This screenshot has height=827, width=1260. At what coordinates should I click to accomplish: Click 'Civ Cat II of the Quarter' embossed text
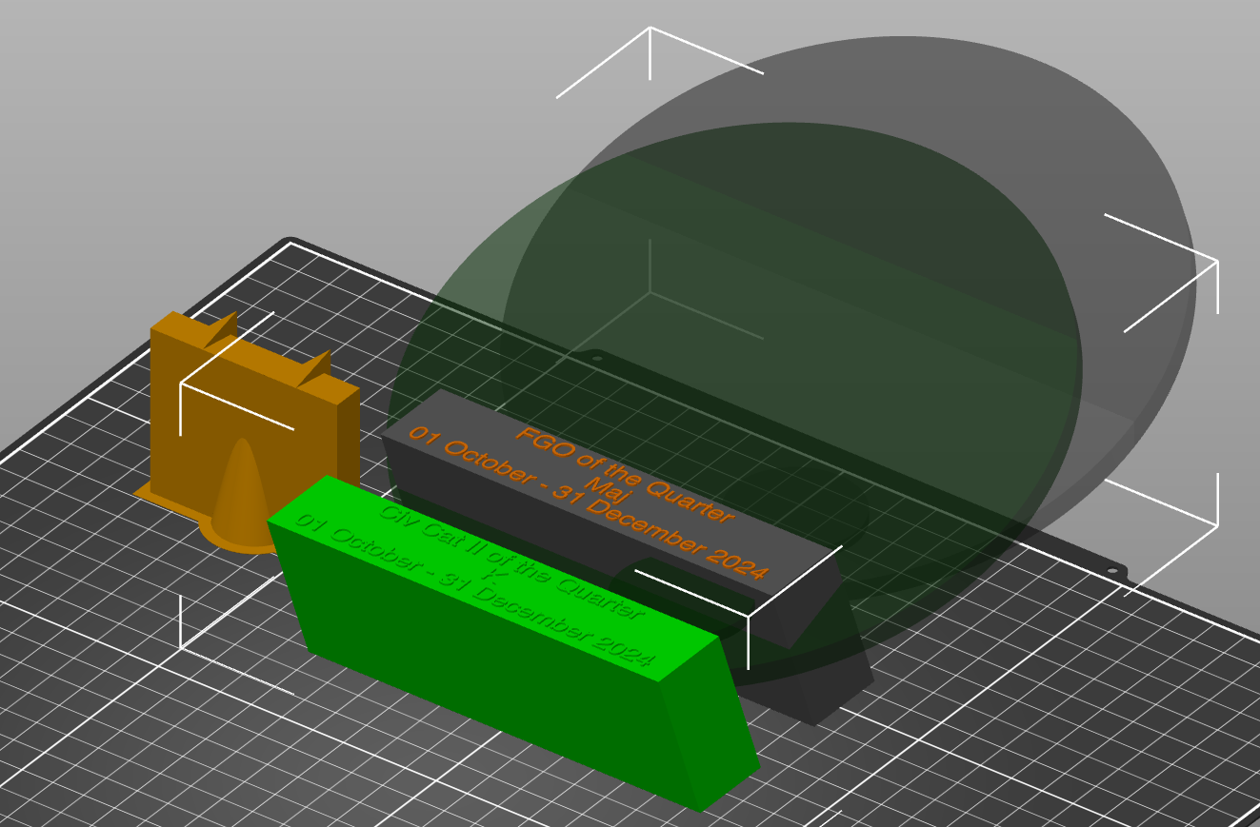(x=512, y=561)
